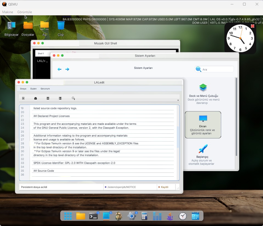The image size is (263, 226).
Task: Launch the calculator from the dock
Action: point(145,216)
